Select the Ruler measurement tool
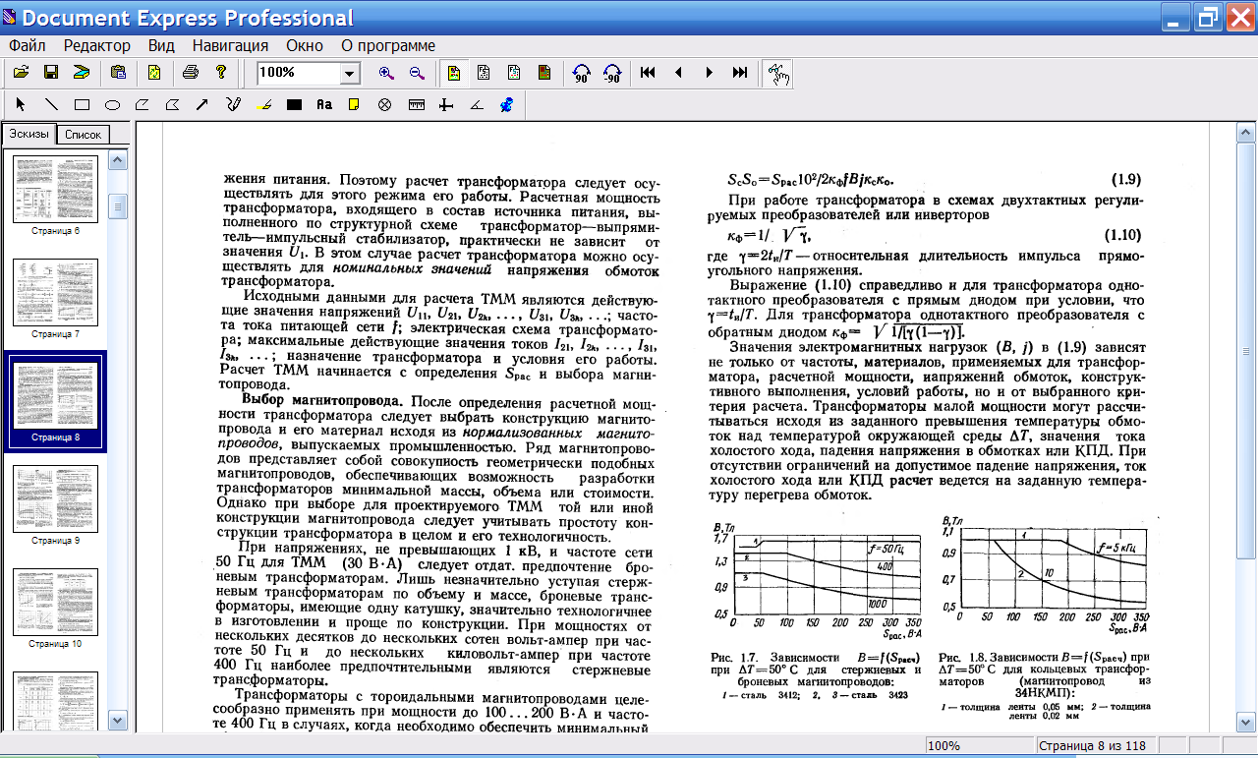The height and width of the screenshot is (758, 1258). tap(416, 104)
